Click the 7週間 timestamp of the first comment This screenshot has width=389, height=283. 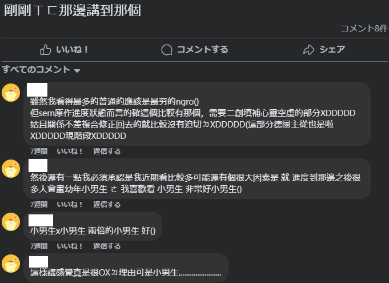[x=39, y=151]
